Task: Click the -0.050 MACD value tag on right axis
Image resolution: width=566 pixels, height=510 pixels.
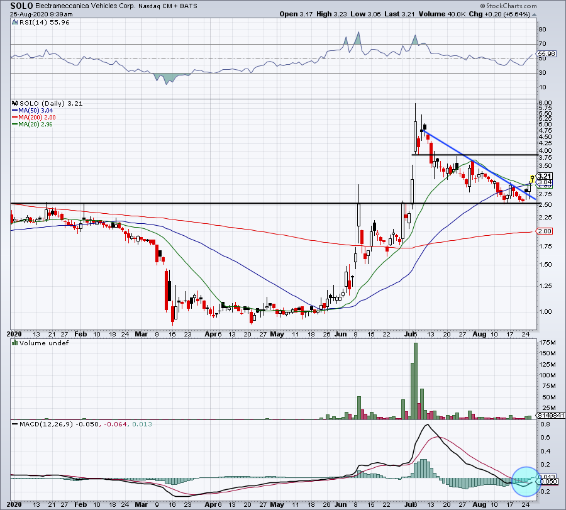Action: point(548,482)
